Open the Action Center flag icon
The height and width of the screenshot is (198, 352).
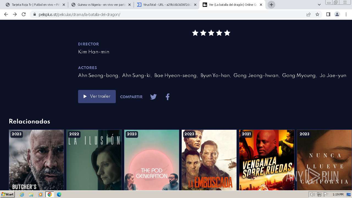pos(326,194)
